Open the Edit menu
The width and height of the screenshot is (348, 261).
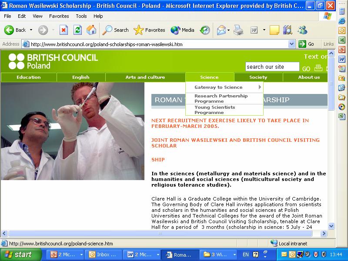coord(22,16)
